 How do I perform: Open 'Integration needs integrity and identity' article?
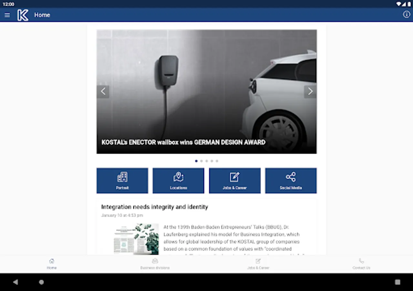[x=155, y=207]
